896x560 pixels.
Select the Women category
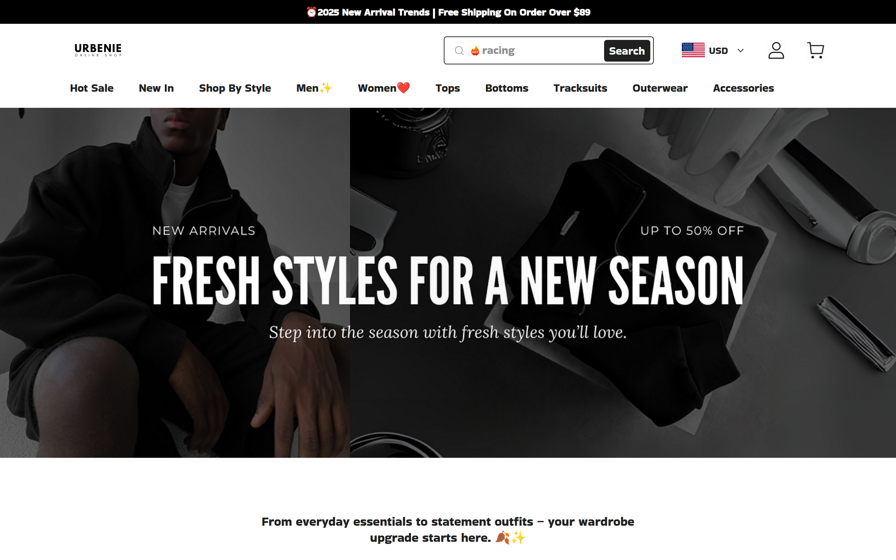tap(384, 88)
